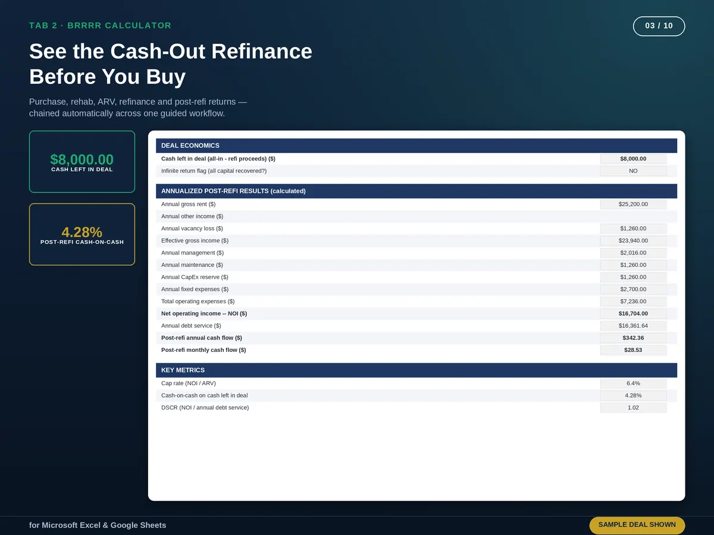Select the Cash-on-cash value cell 4.28%
Screen dimensions: 714x535
(x=633, y=395)
